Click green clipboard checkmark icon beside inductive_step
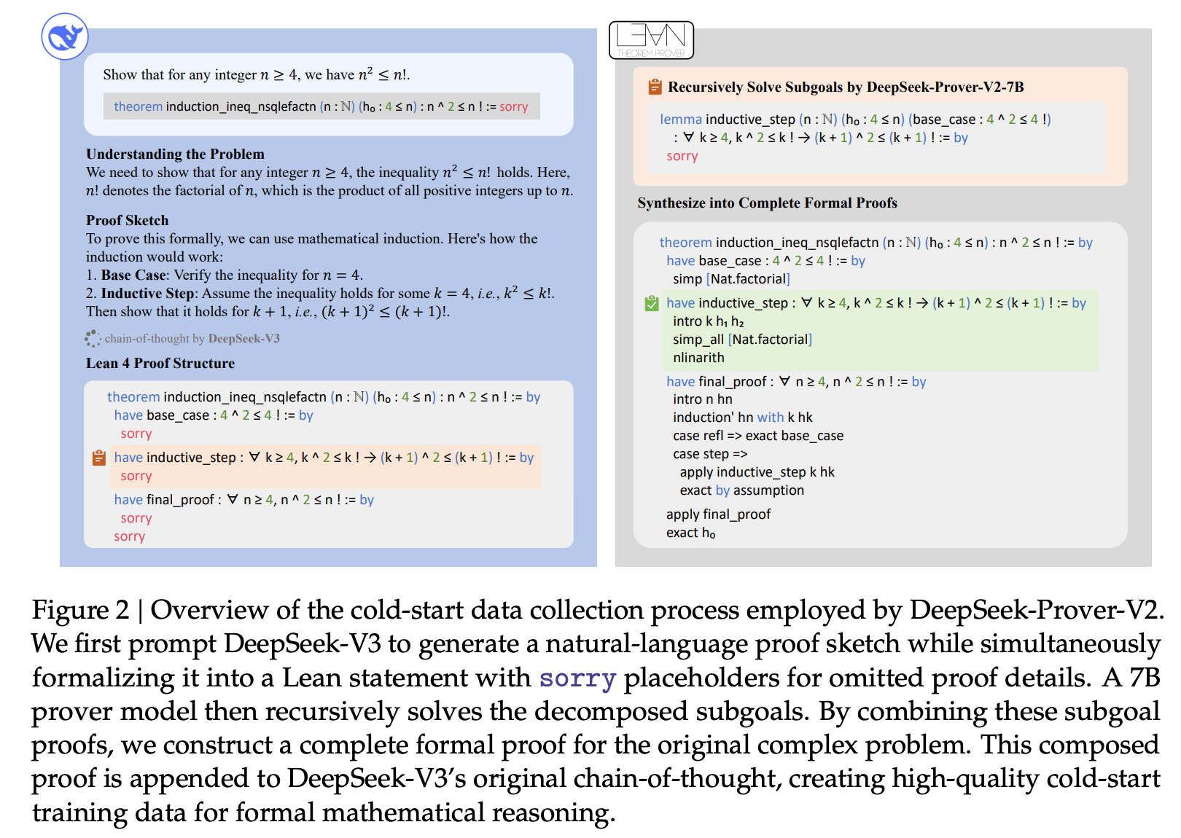 click(x=652, y=303)
